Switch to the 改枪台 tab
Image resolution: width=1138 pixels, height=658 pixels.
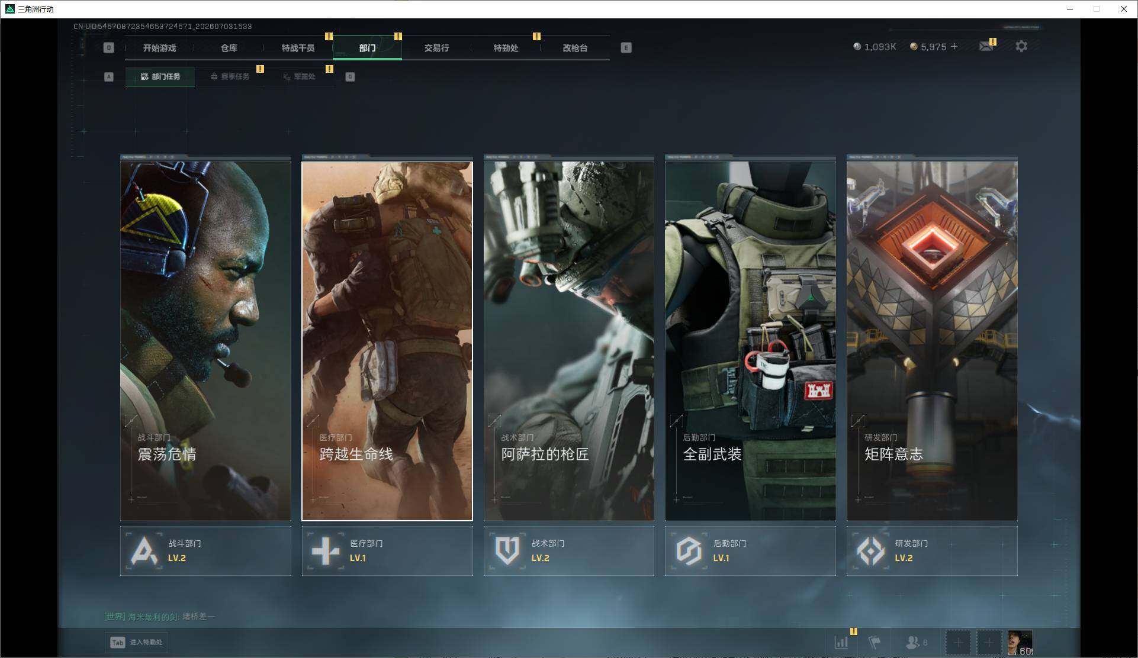click(x=575, y=48)
